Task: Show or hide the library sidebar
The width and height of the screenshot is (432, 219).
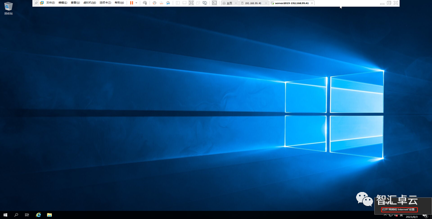Action: pyautogui.click(x=178, y=3)
